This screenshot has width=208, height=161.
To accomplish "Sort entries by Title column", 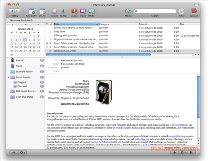I will click(x=76, y=24).
